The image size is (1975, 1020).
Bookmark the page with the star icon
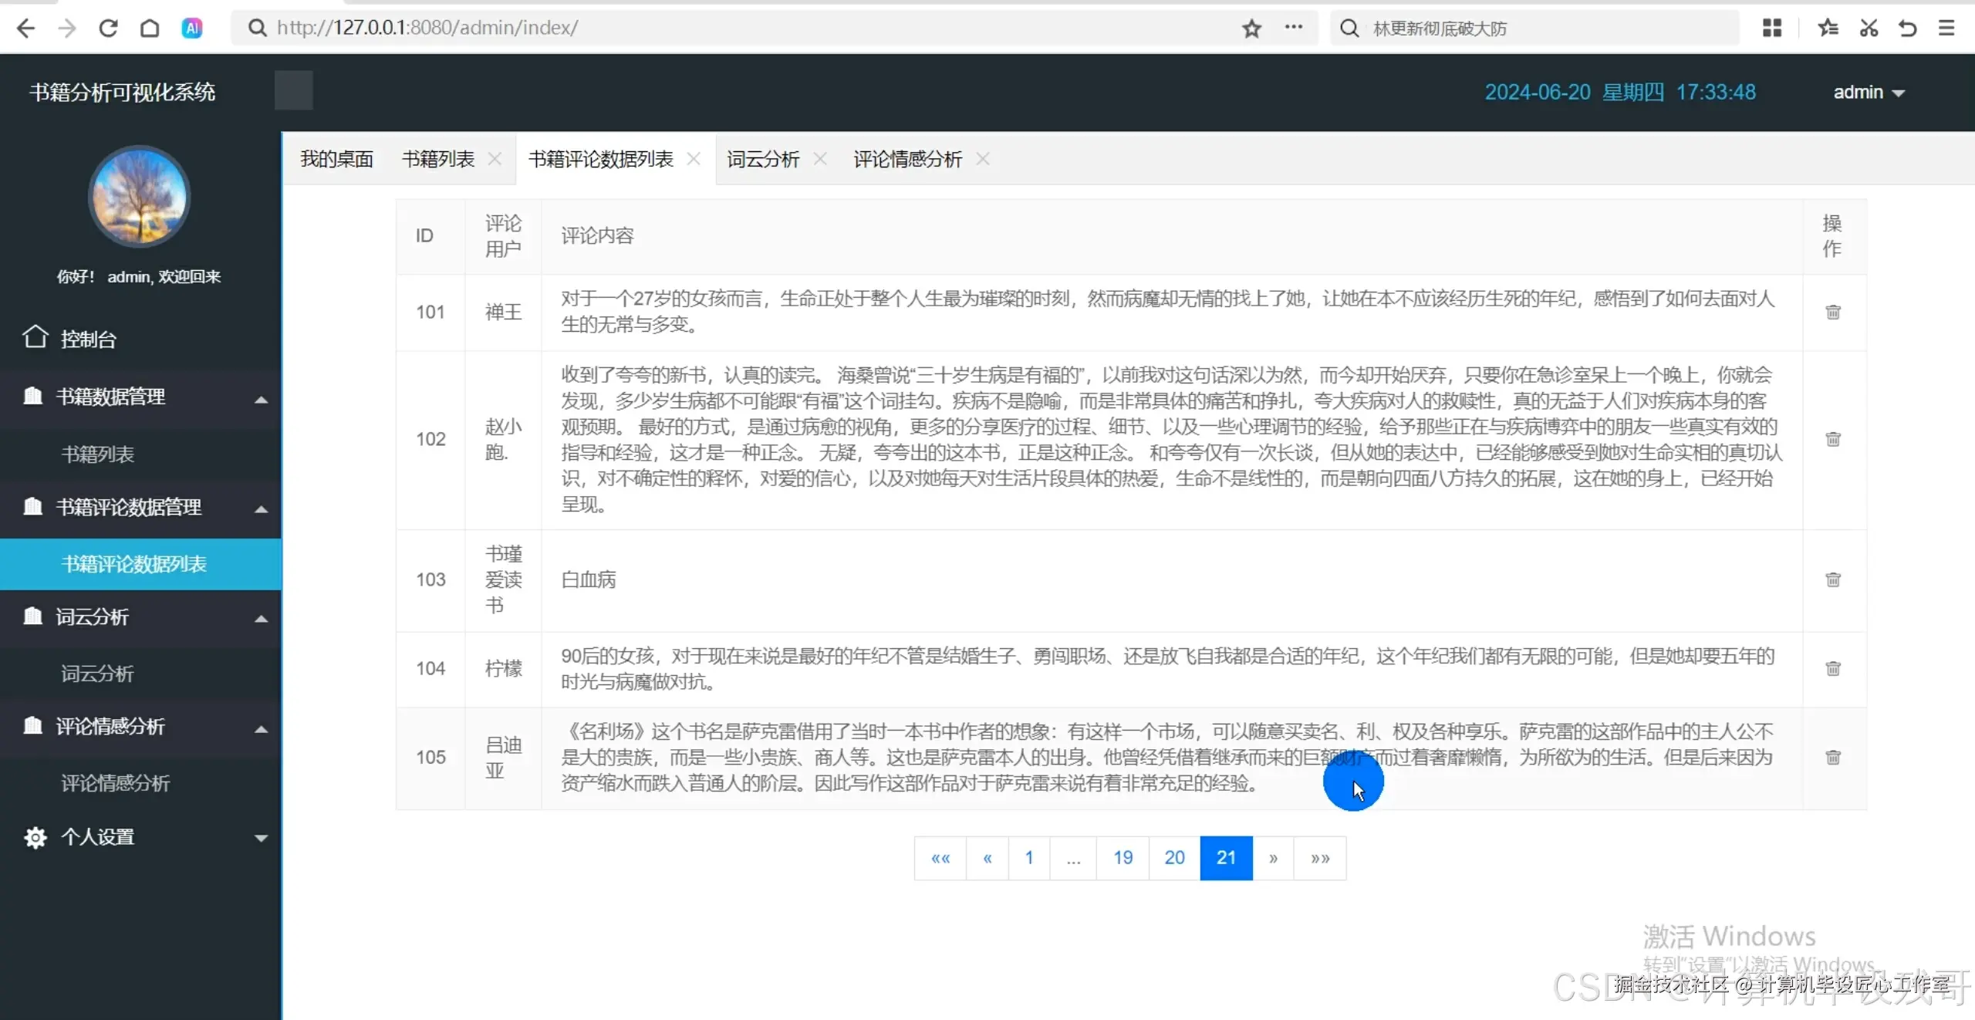point(1251,29)
